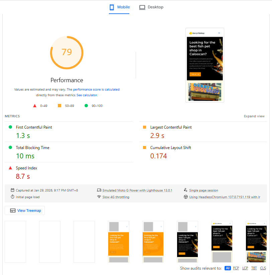272x275 pixels.
Task: Click Expand view for metrics
Action: pyautogui.click(x=254, y=116)
